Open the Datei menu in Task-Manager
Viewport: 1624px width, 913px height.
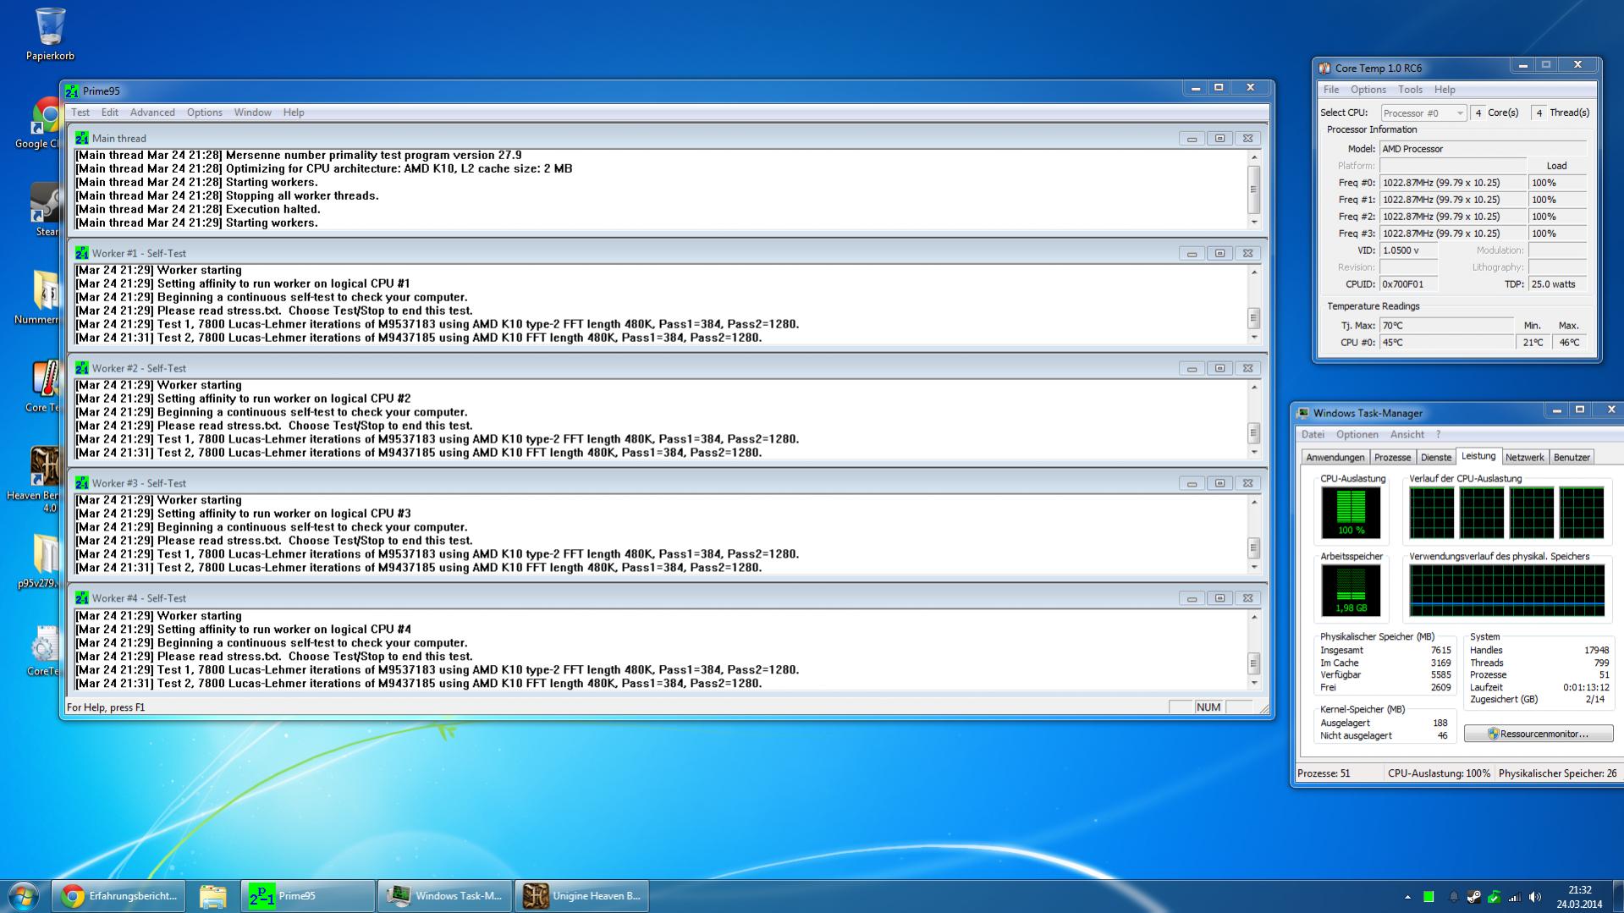[x=1313, y=435]
